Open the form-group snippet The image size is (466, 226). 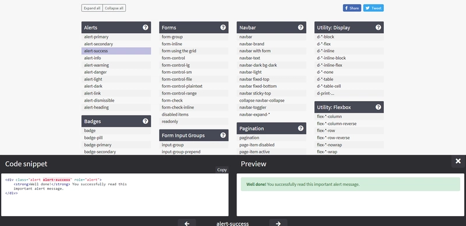(x=194, y=37)
